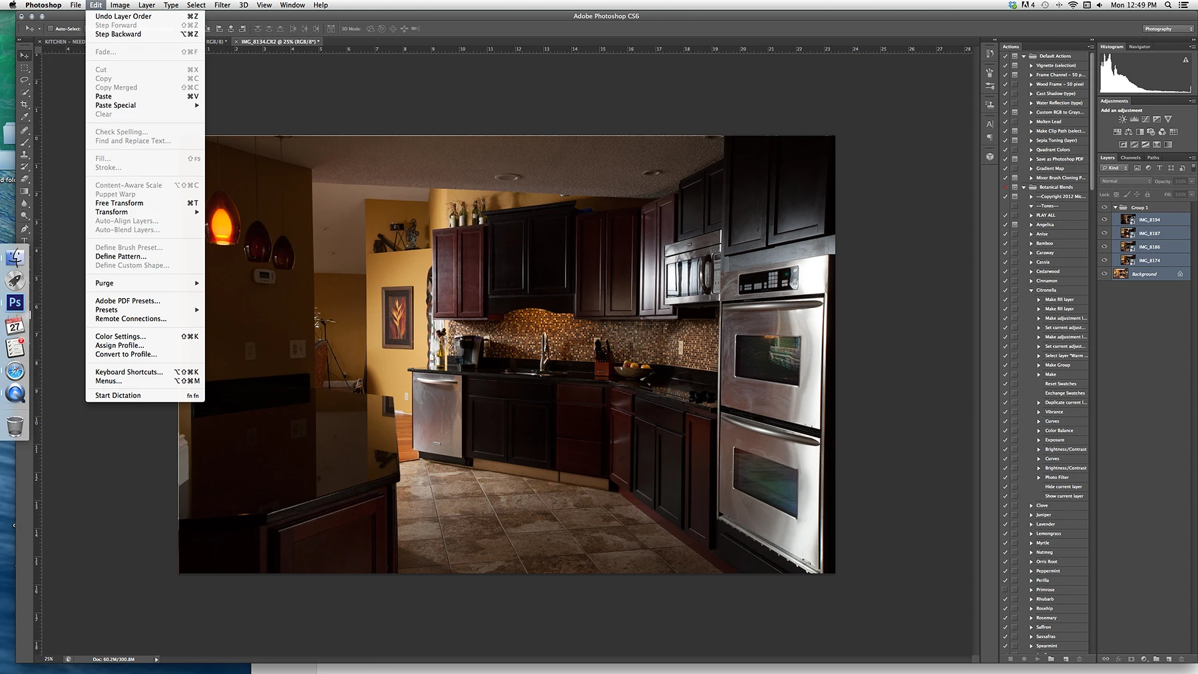1198x674 pixels.
Task: Click the lock all icon in Layers
Action: pyautogui.click(x=1148, y=194)
